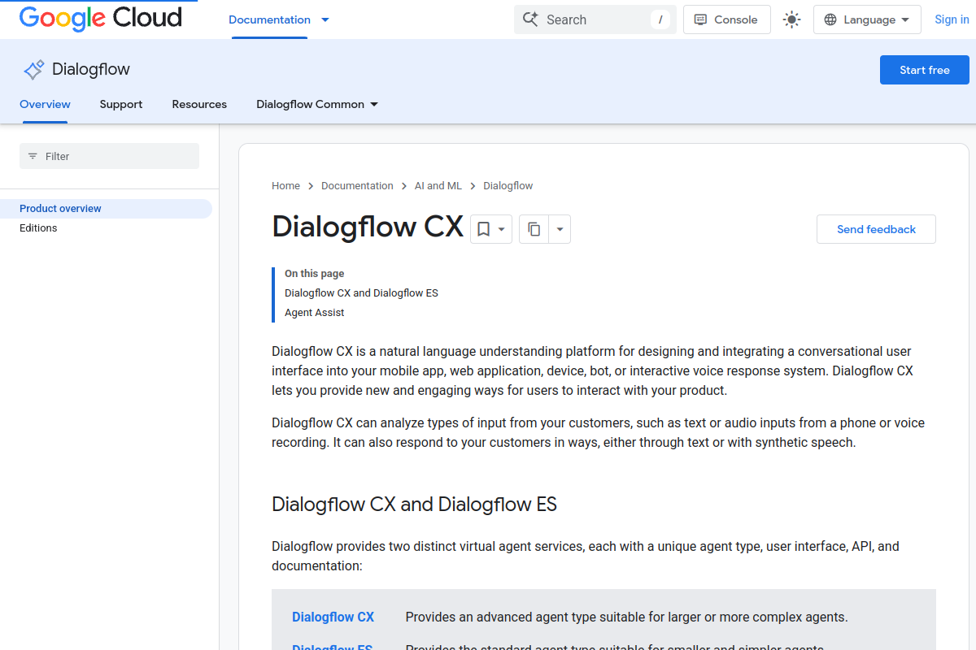Click the Search input field
The width and height of the screenshot is (976, 650).
click(595, 19)
